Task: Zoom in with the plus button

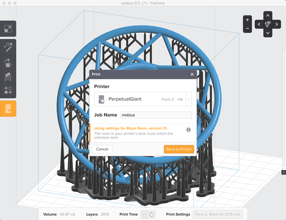Action: point(247,20)
